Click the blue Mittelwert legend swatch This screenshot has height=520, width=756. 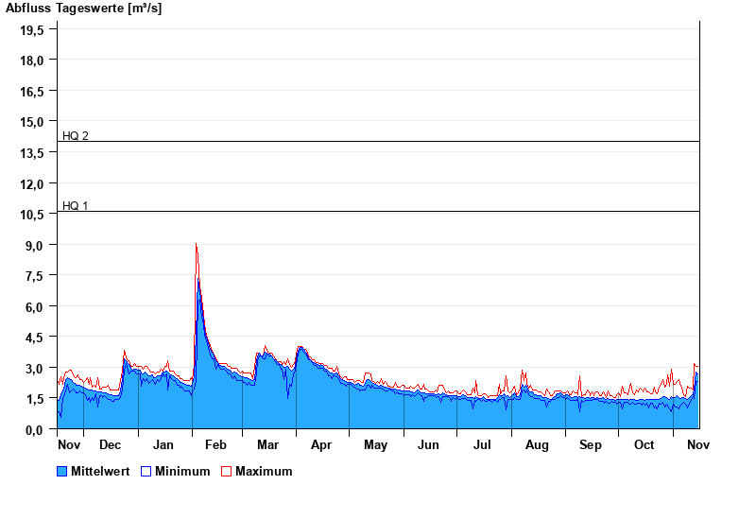[62, 471]
